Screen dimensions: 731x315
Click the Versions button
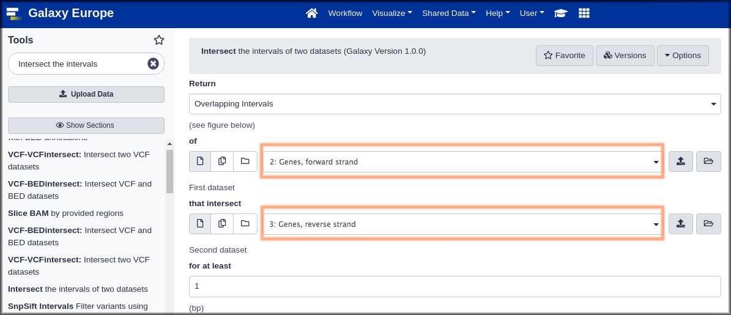625,56
